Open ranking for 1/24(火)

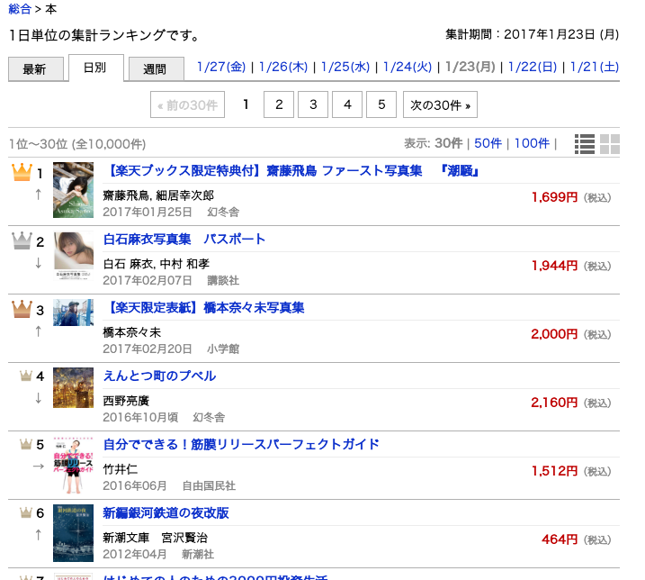point(408,67)
